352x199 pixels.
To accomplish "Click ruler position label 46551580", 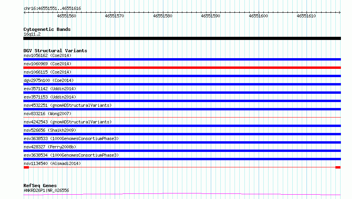I will [163, 16].
